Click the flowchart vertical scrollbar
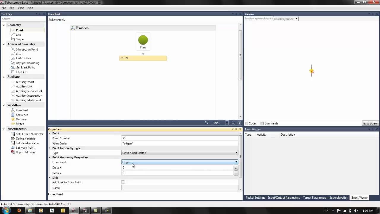 coord(240,55)
